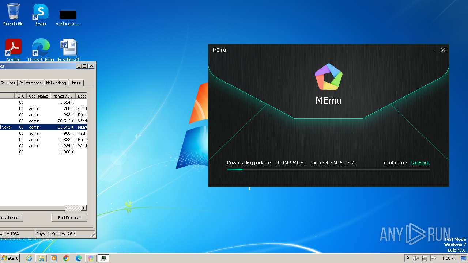Sort processes by CPU column

click(21, 96)
